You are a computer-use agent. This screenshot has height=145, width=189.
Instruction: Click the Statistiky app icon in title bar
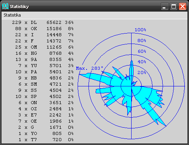[x=5, y=6]
